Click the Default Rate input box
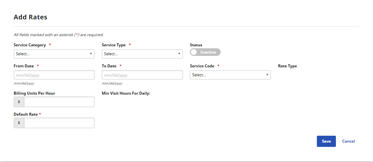 point(59,123)
